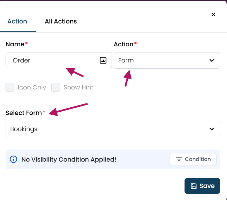
Task: Click the Select Form field label
Action: tap(24, 113)
